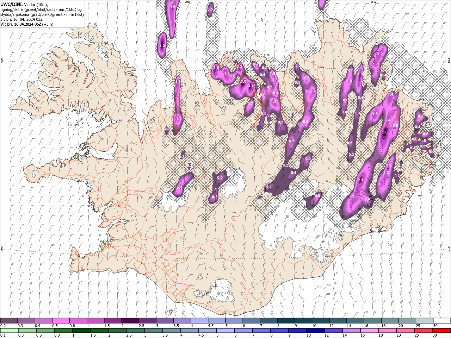The width and height of the screenshot is (451, 338).
Task: Select the 30 bright red rain legend swatch
Action: pyautogui.click(x=441, y=331)
